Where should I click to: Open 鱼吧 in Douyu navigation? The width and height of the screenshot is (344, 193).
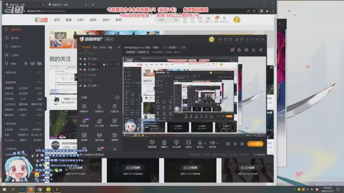(119, 20)
